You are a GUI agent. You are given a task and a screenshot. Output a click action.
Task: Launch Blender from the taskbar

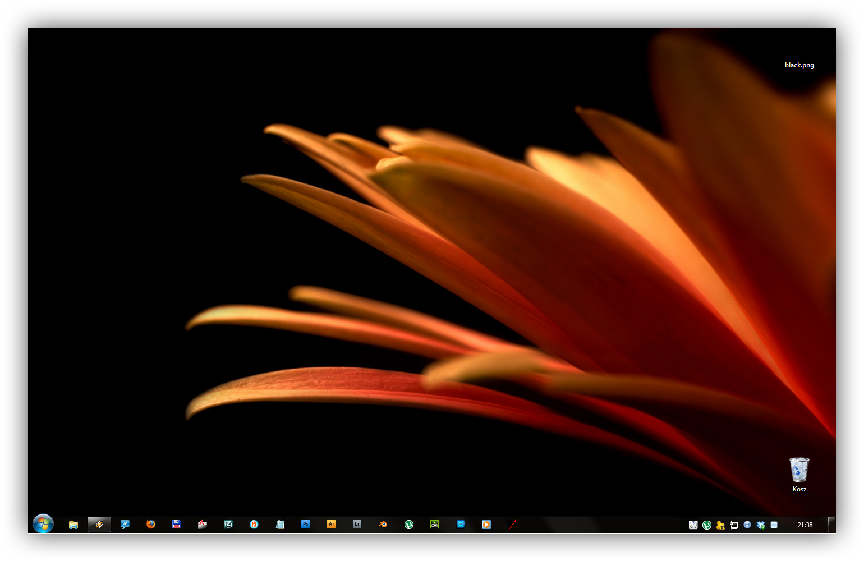pos(383,525)
